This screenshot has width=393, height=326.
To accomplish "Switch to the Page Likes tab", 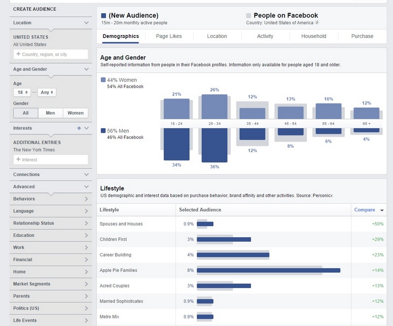I will [x=169, y=36].
